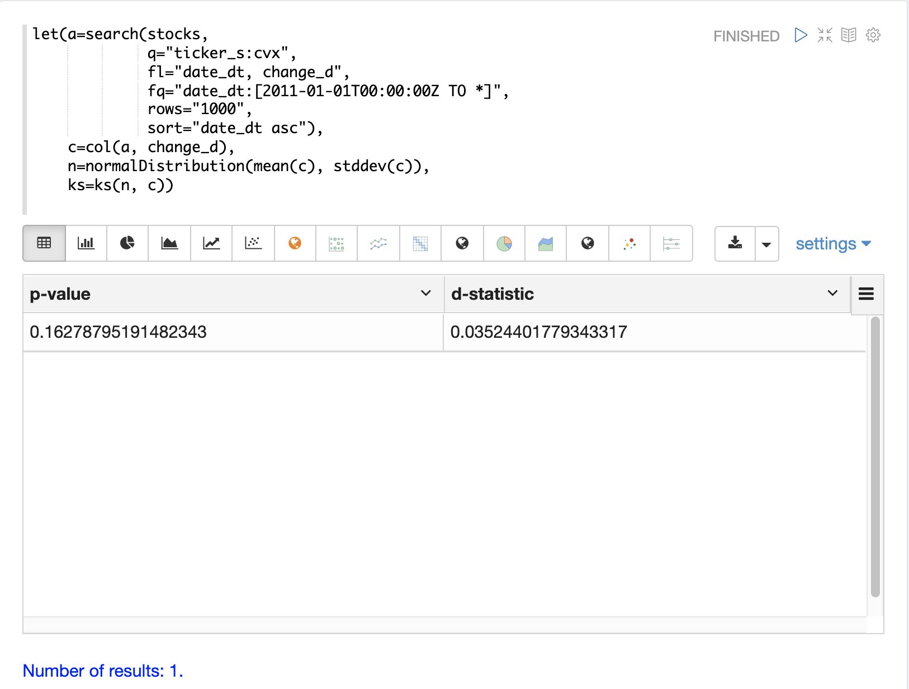This screenshot has width=909, height=689.
Task: Expand the visualization settings link
Action: 833,244
